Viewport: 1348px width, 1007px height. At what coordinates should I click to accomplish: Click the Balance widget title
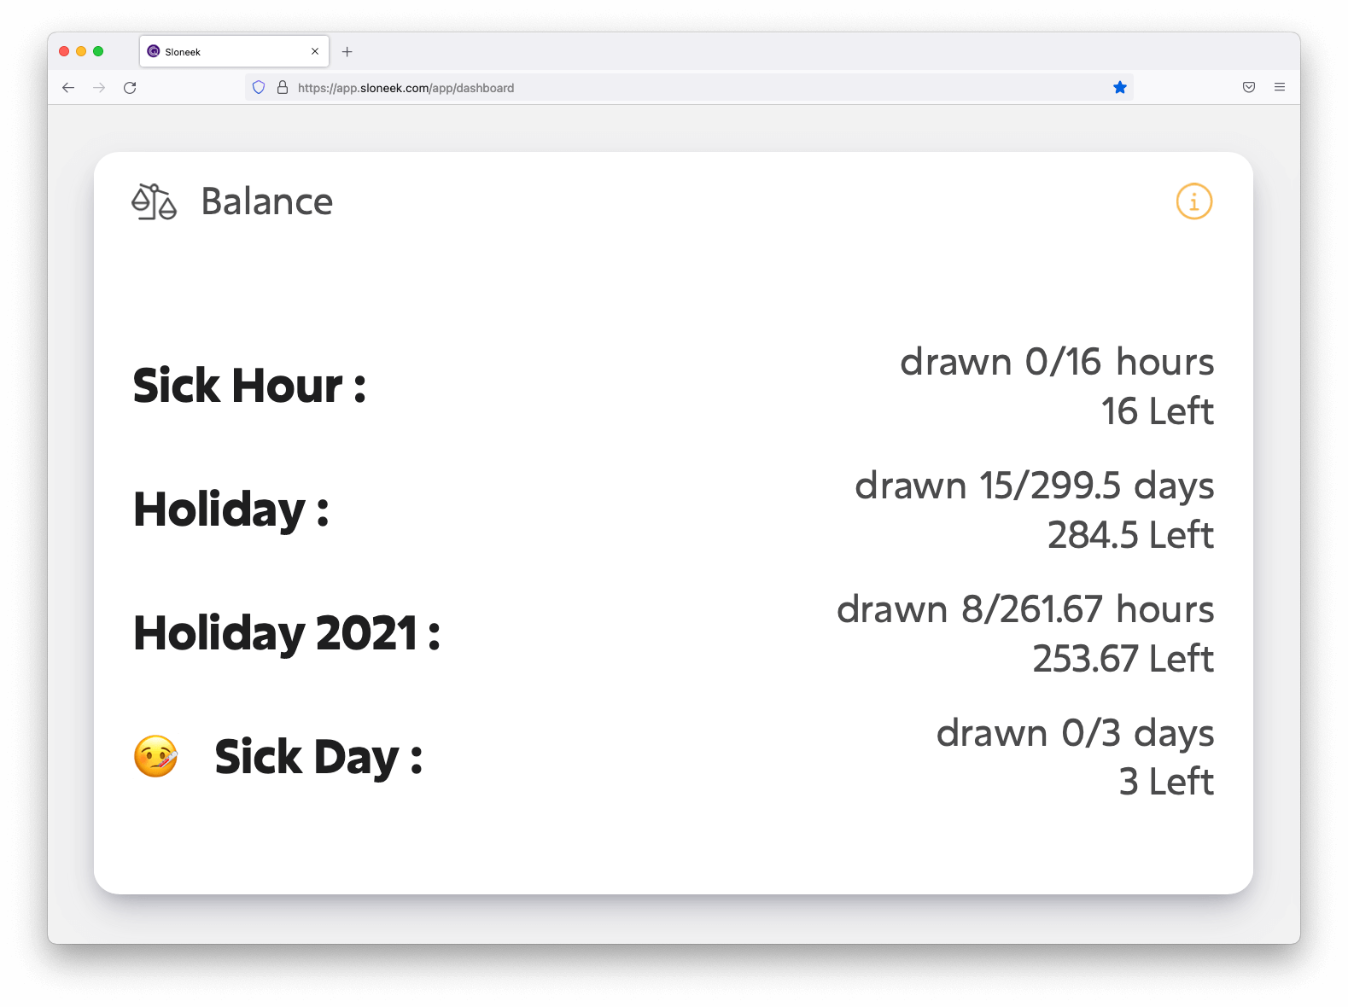click(267, 201)
